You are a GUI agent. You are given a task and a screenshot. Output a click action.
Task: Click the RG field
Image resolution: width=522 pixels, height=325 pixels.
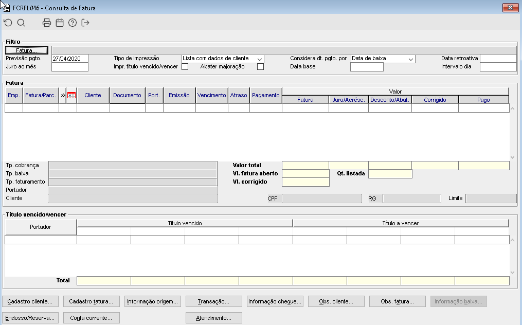click(412, 198)
